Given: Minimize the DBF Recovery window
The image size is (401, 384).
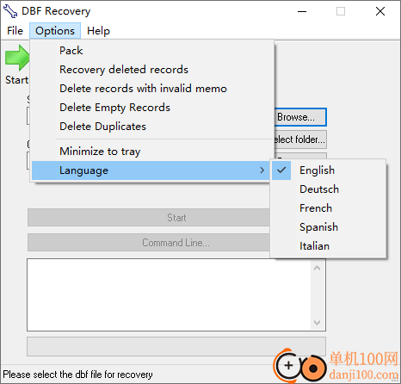Looking at the screenshot, I should click(302, 11).
